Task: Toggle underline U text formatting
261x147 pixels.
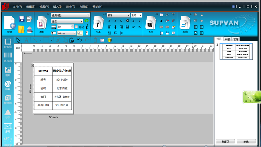Action: point(121,21)
